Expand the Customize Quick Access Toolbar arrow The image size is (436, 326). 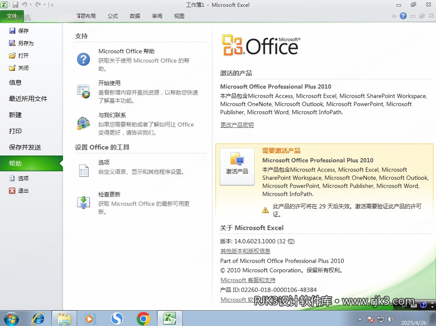[x=52, y=5]
